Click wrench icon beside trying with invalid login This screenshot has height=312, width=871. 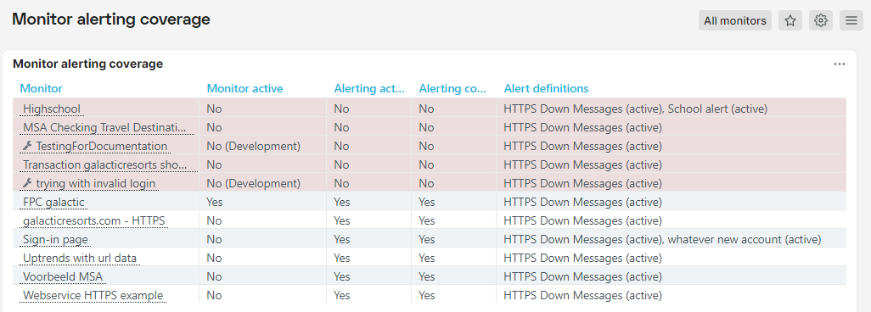[27, 183]
